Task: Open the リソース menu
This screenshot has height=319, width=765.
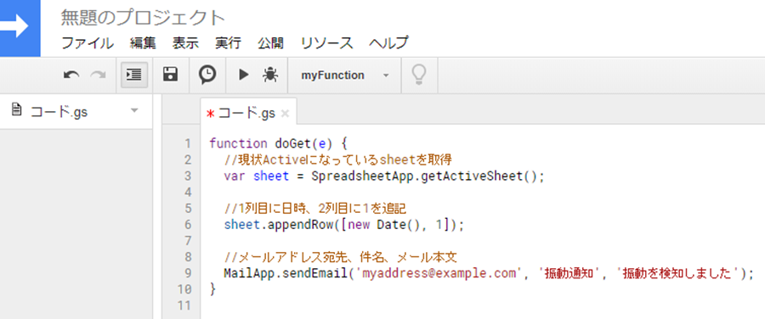Action: pos(327,43)
